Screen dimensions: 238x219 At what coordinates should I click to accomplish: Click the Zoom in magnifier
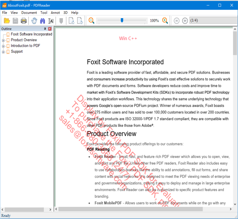[165, 21]
